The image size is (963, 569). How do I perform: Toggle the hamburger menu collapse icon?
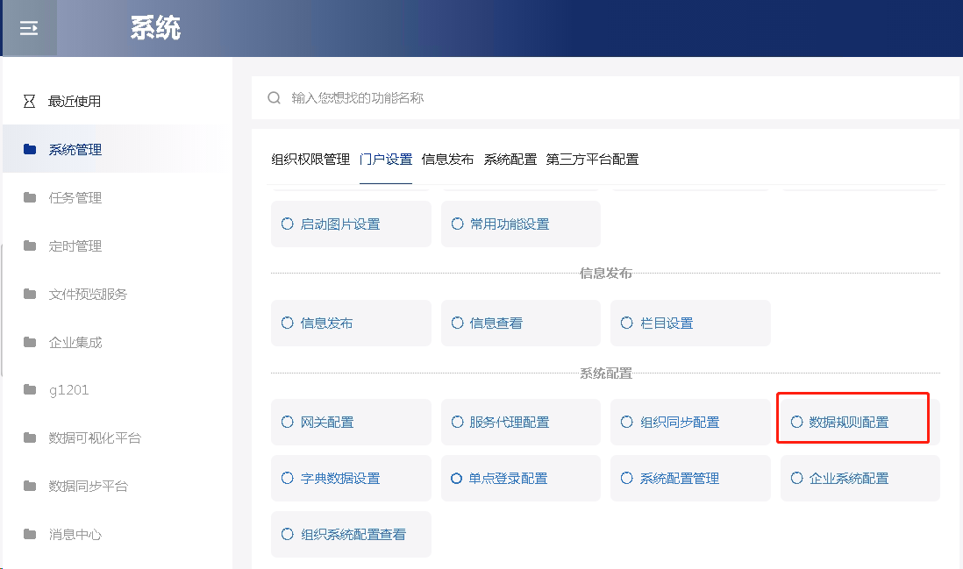click(29, 28)
